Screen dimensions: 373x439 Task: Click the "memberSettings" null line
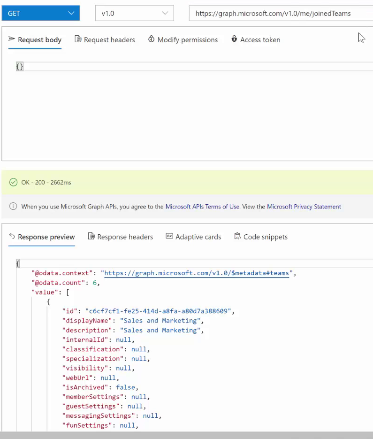pyautogui.click(x=106, y=397)
